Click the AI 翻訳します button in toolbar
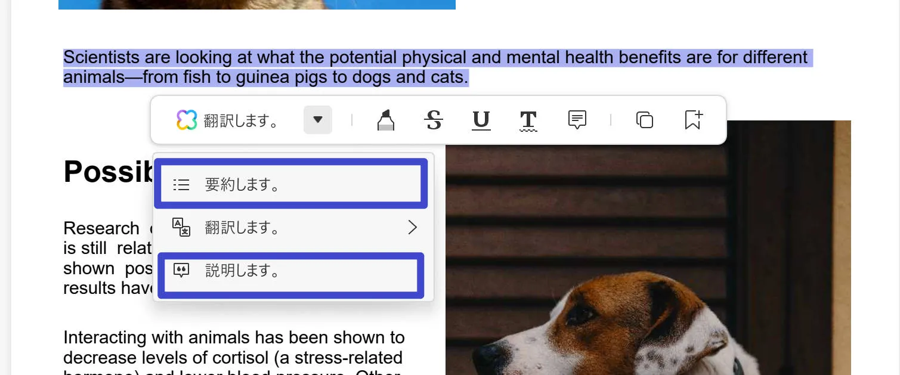900x375 pixels. point(228,120)
